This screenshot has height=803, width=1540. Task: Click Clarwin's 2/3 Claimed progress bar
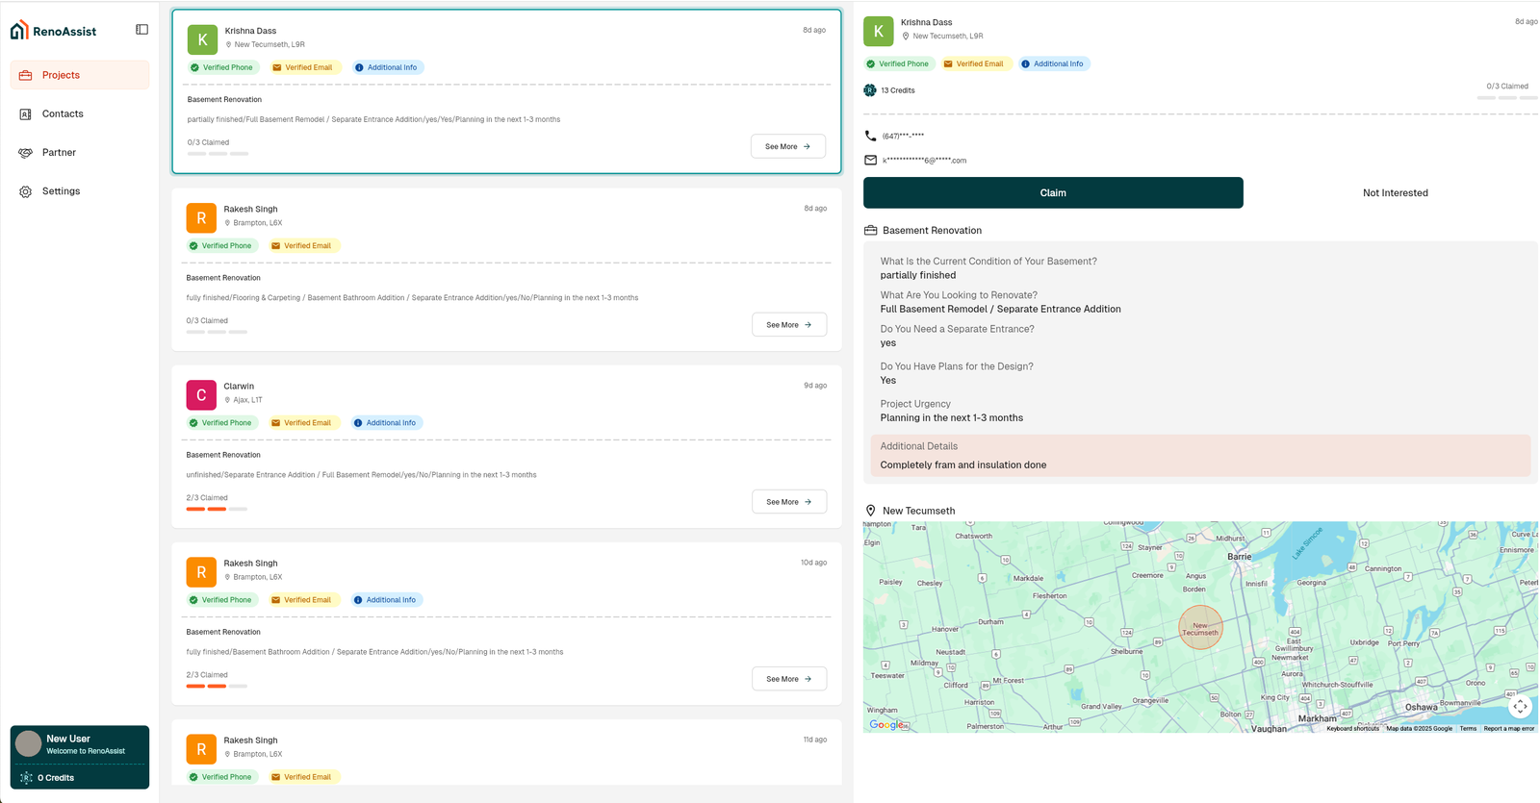pos(217,509)
